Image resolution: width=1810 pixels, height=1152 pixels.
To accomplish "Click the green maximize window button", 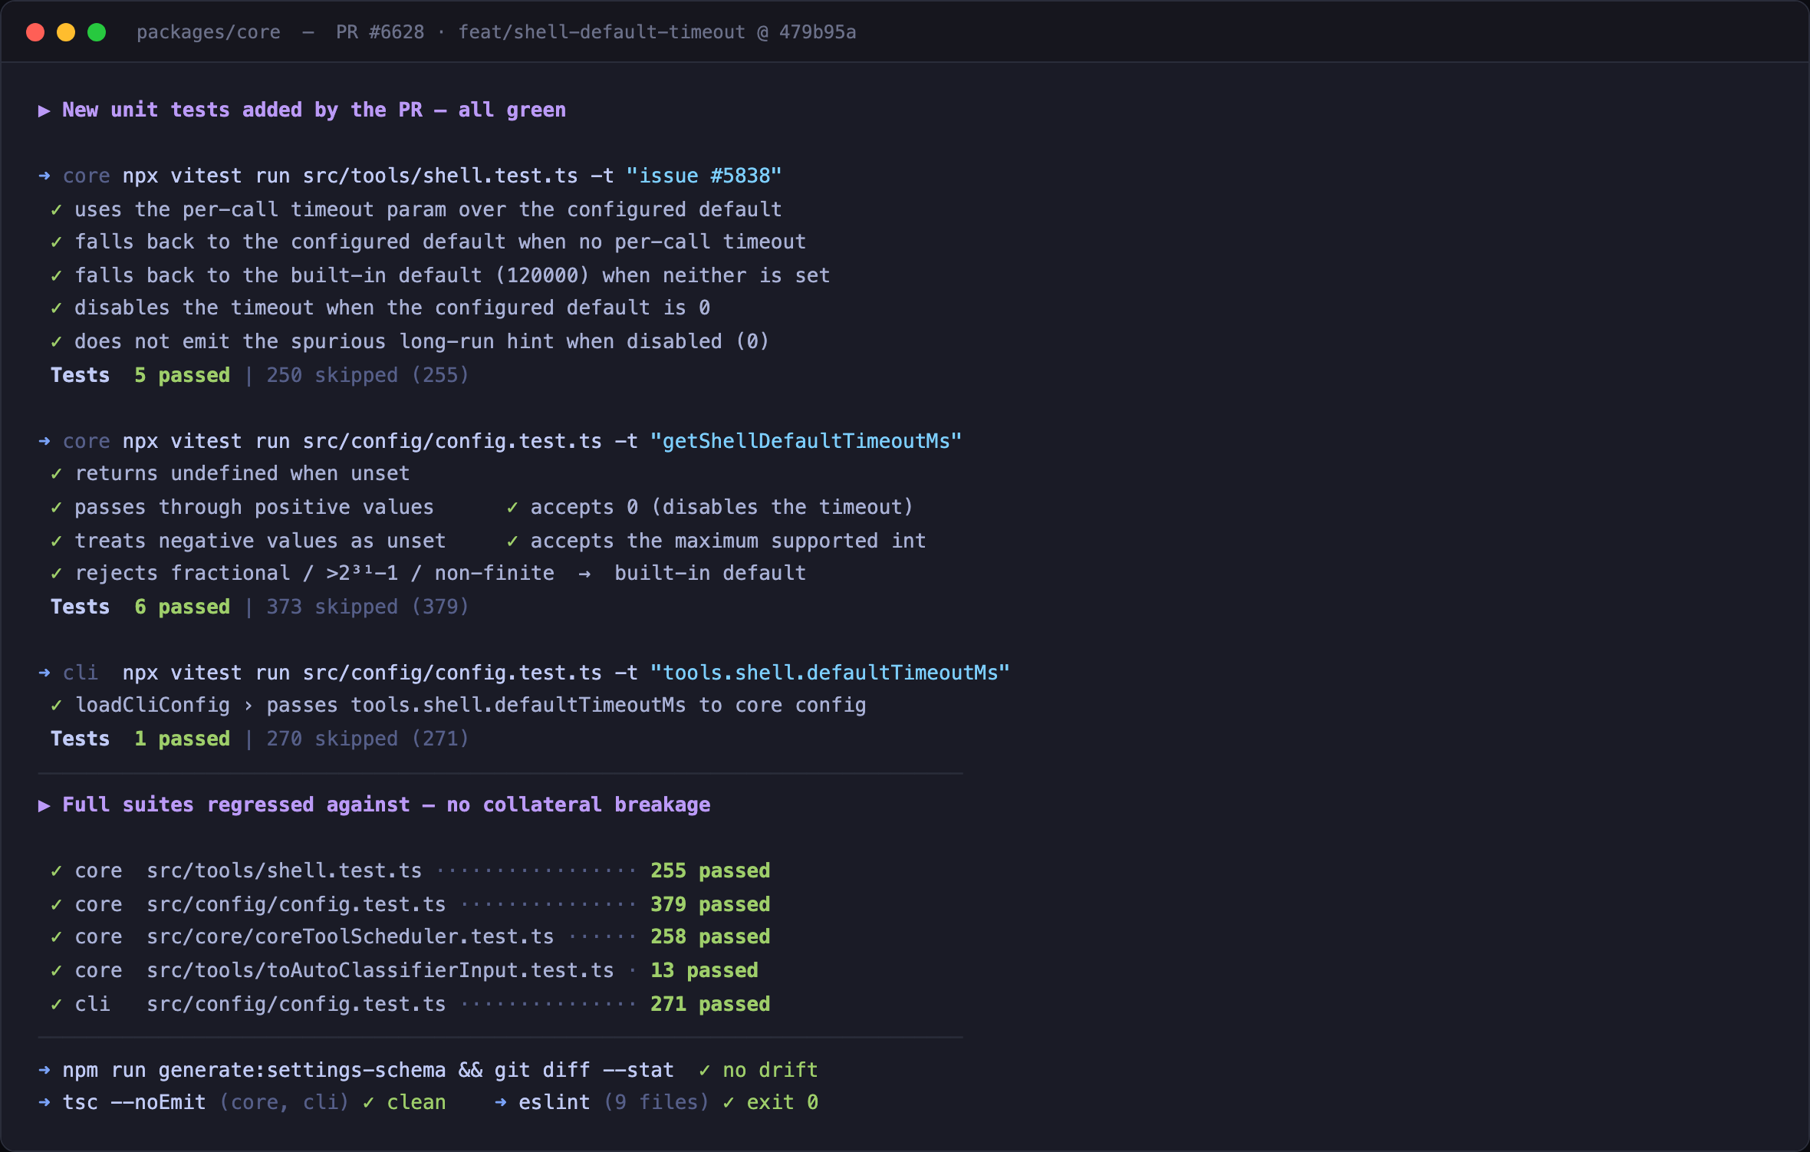I will coord(97,32).
